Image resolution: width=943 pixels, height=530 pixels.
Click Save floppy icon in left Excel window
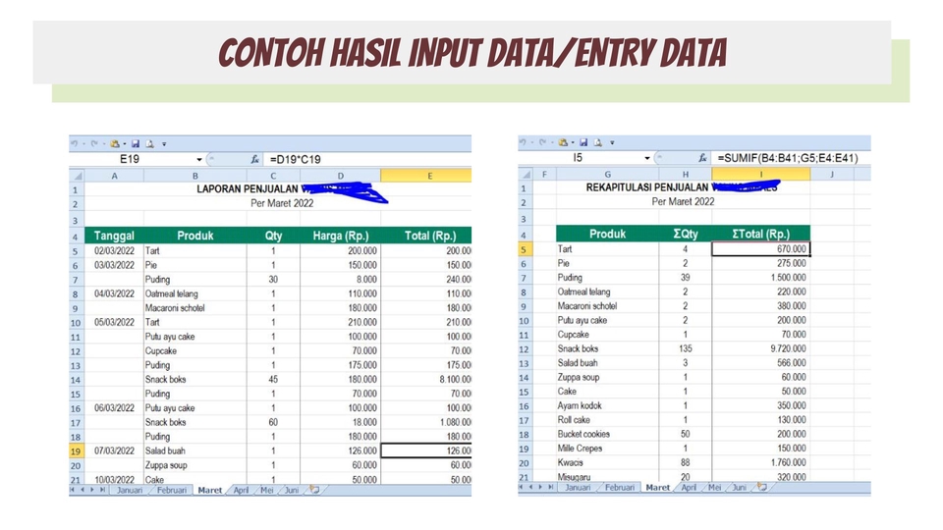coord(136,143)
